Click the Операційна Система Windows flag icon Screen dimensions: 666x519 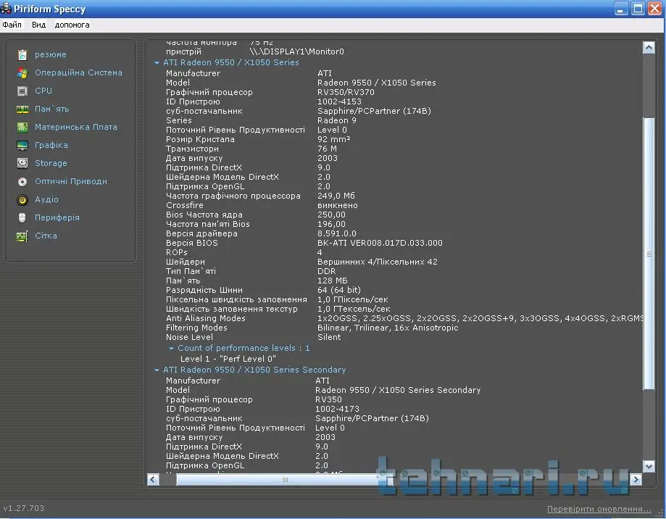pyautogui.click(x=22, y=73)
